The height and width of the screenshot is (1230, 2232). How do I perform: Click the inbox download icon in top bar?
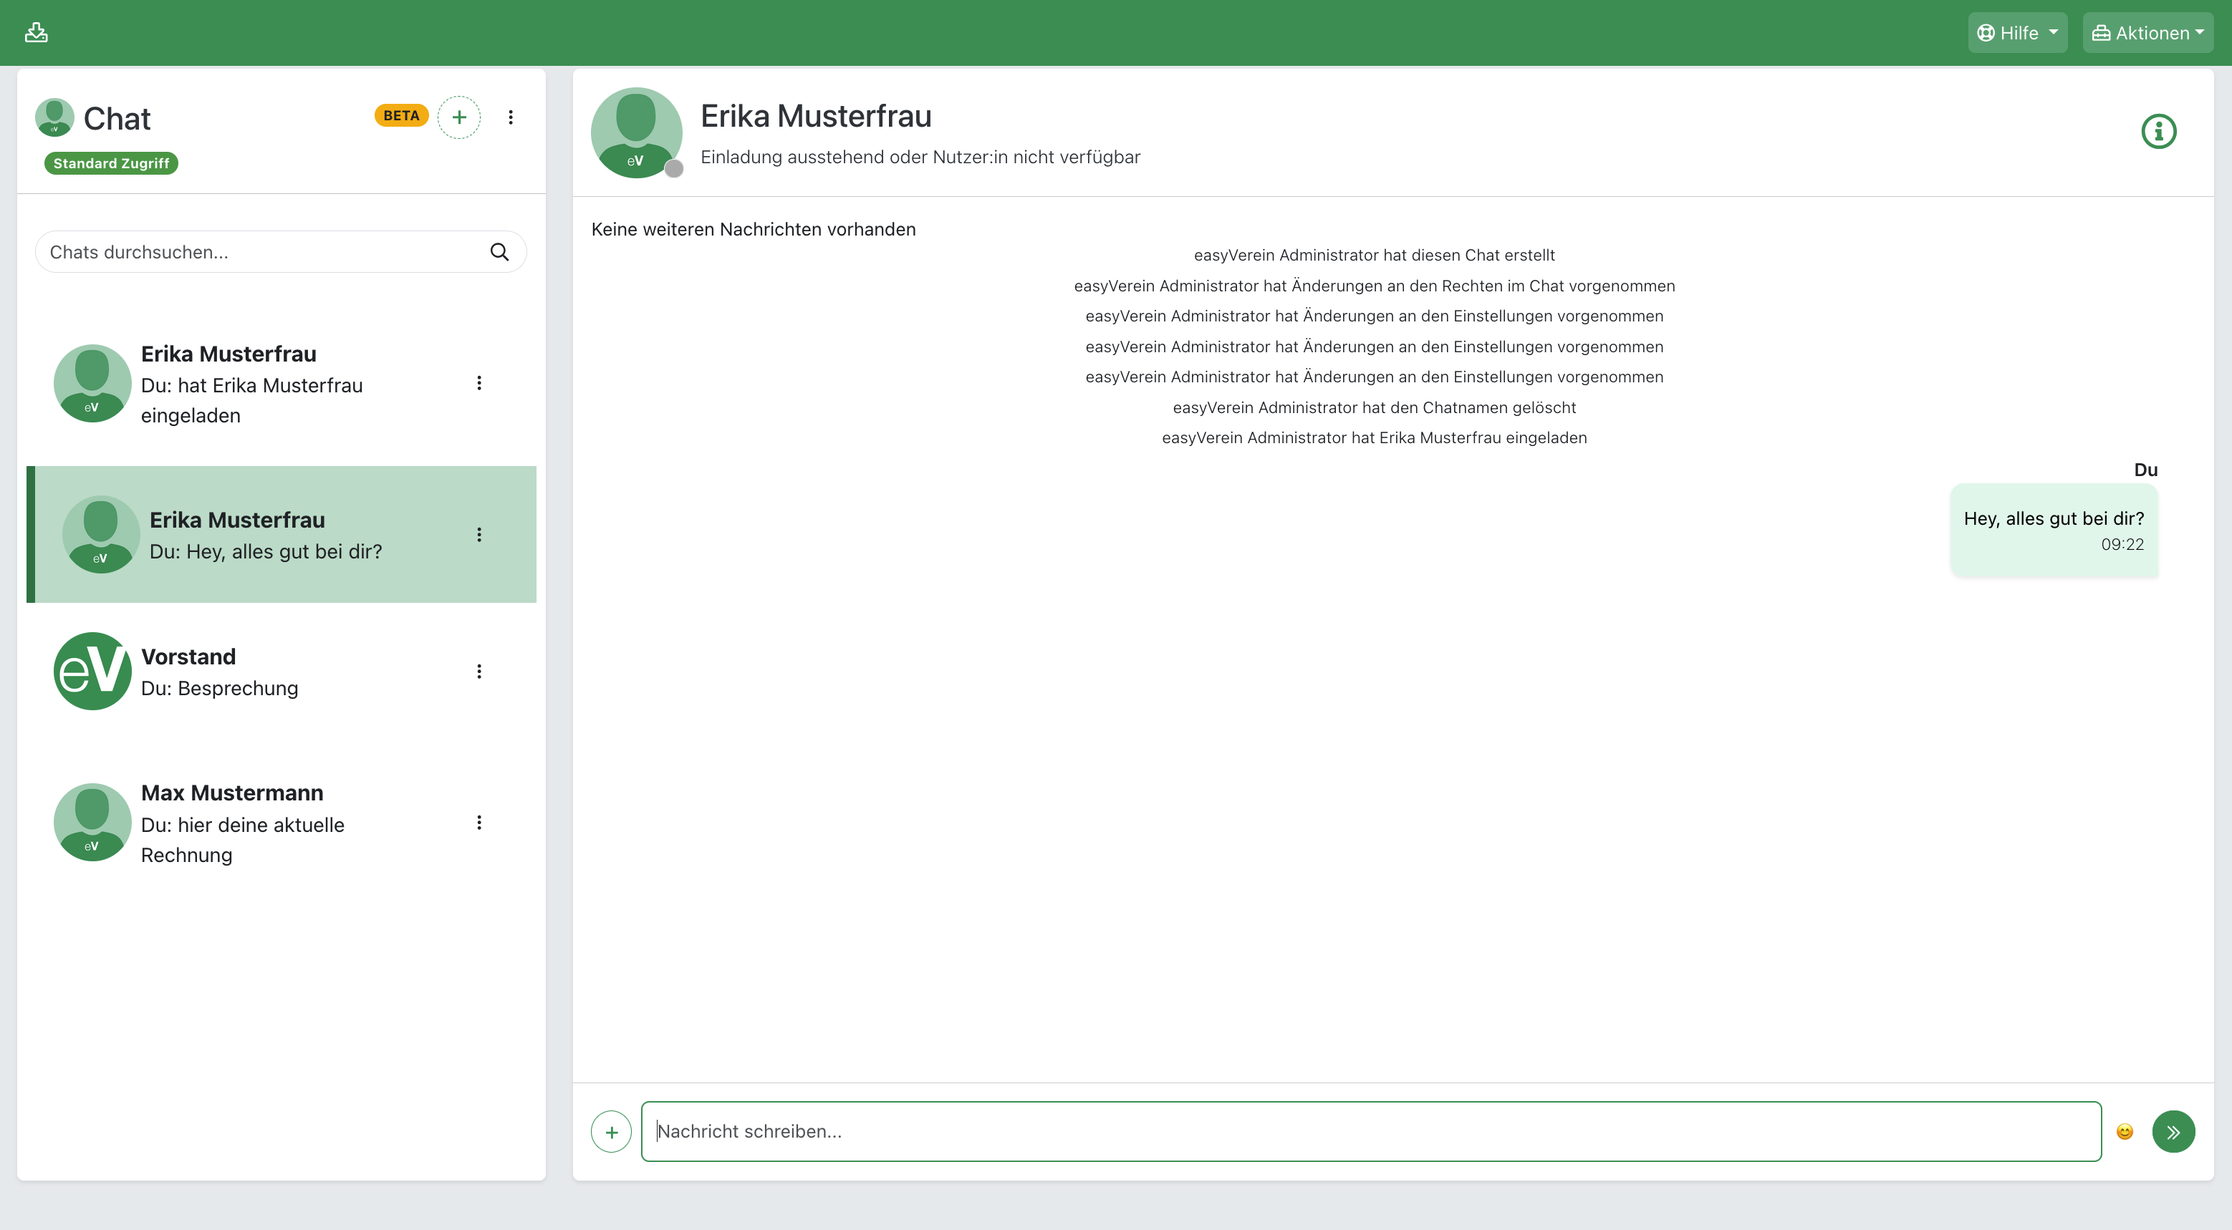pyautogui.click(x=37, y=33)
